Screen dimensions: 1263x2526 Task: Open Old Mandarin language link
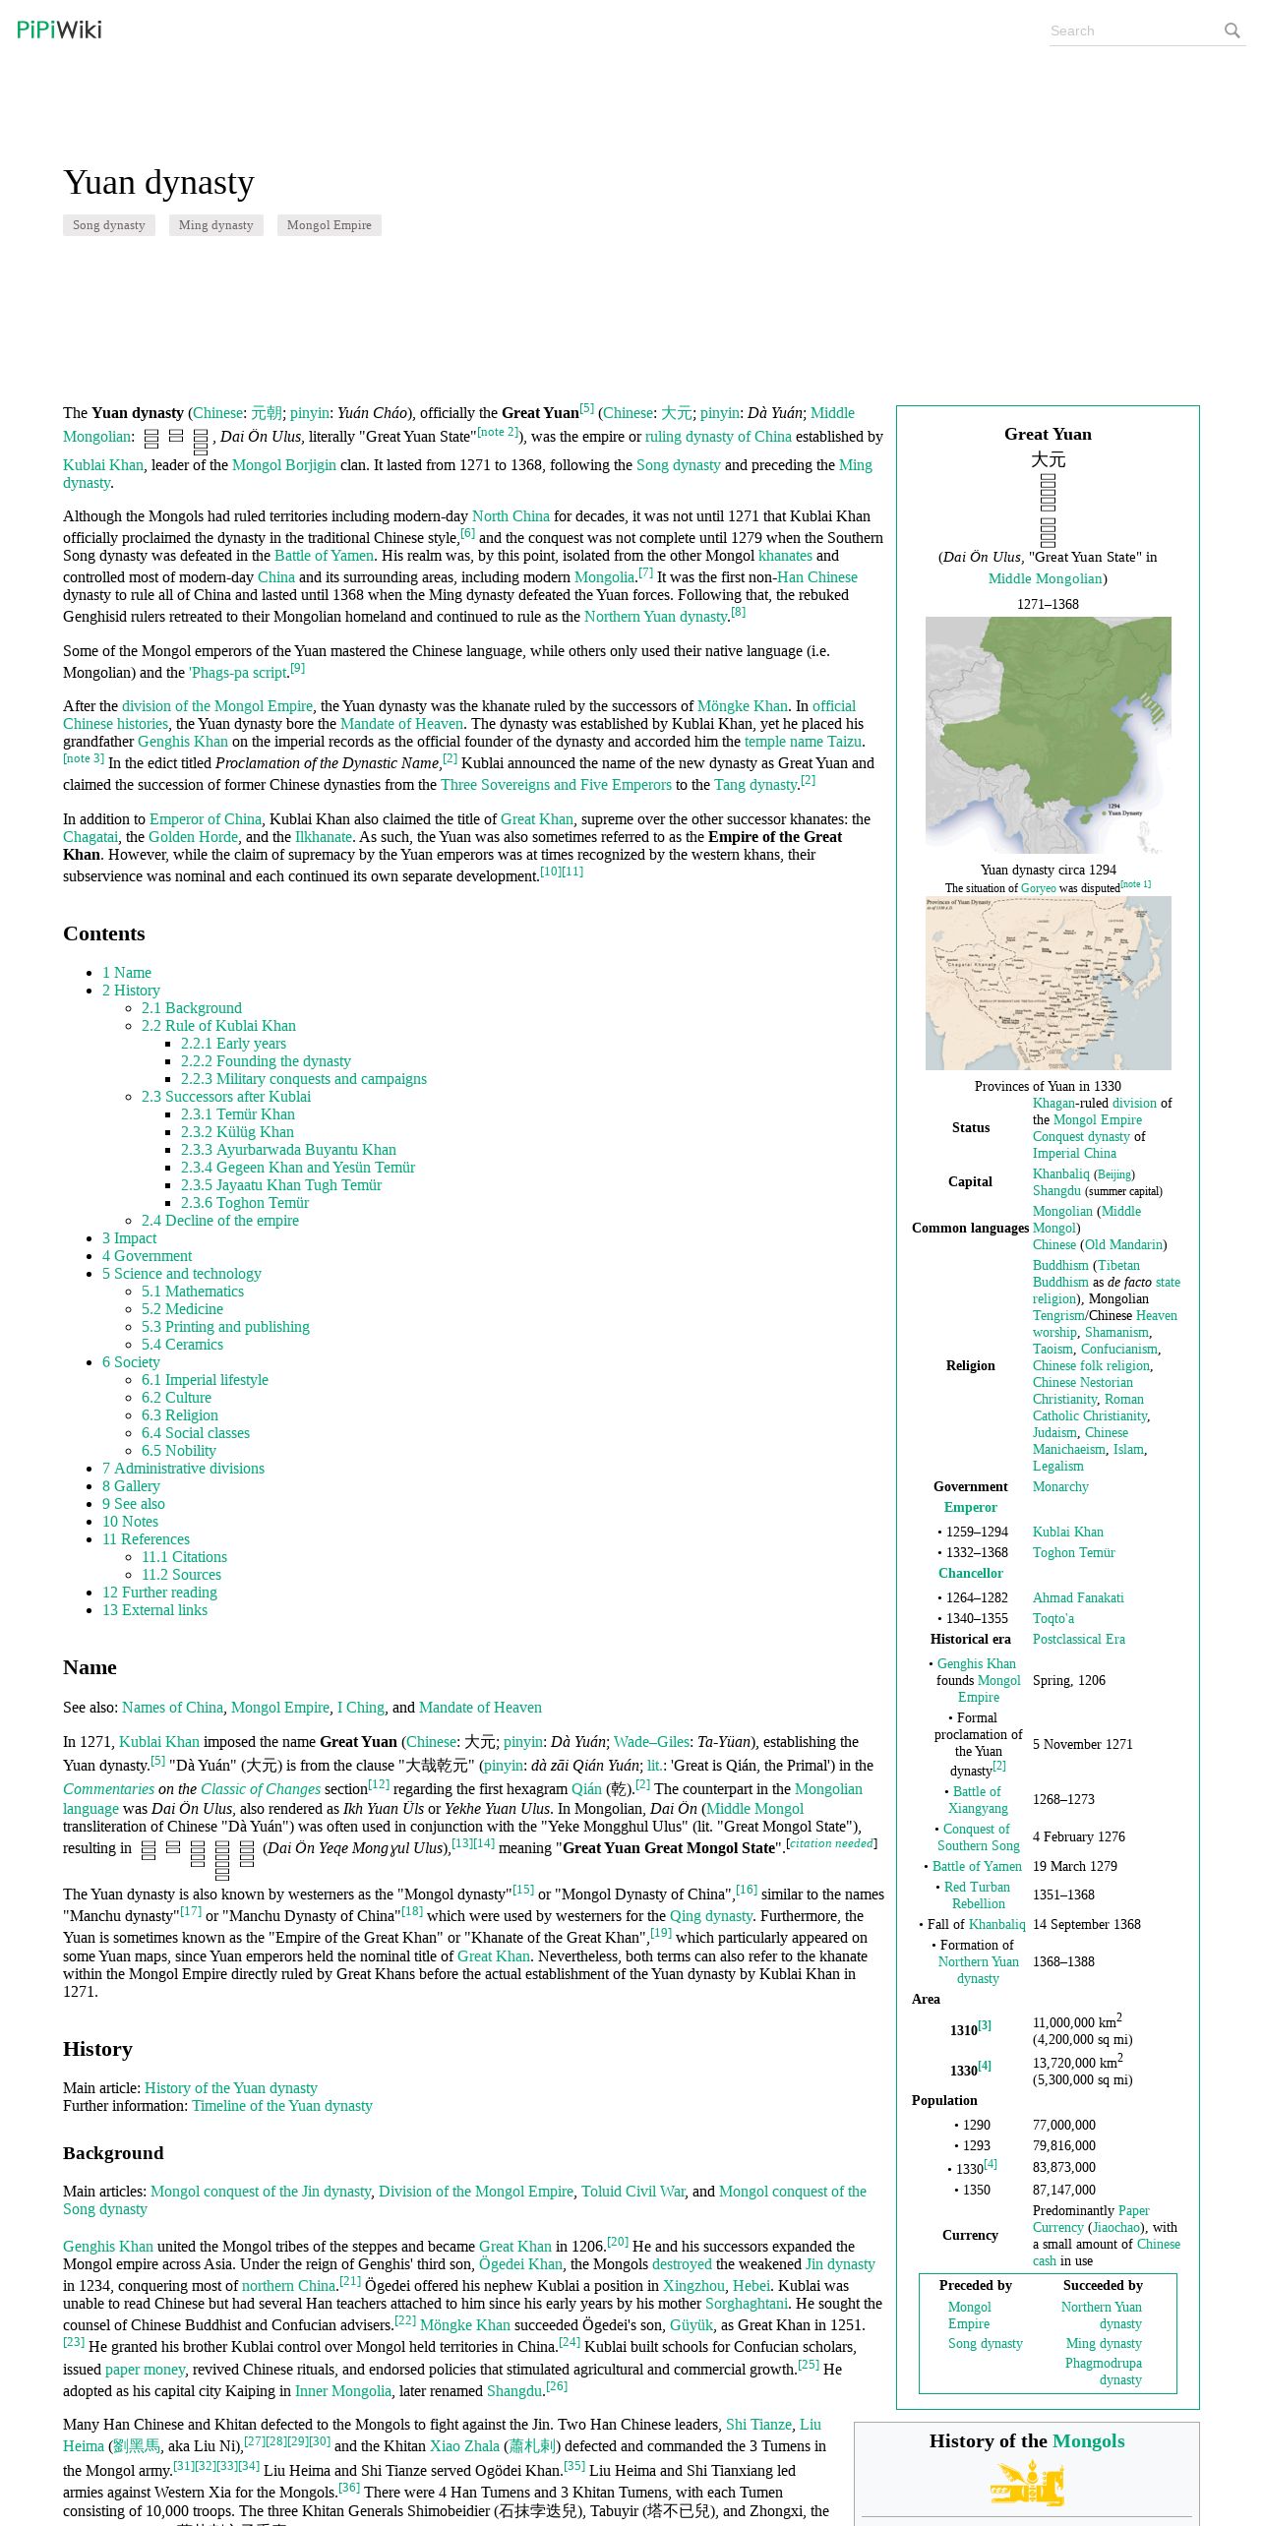[1123, 1244]
